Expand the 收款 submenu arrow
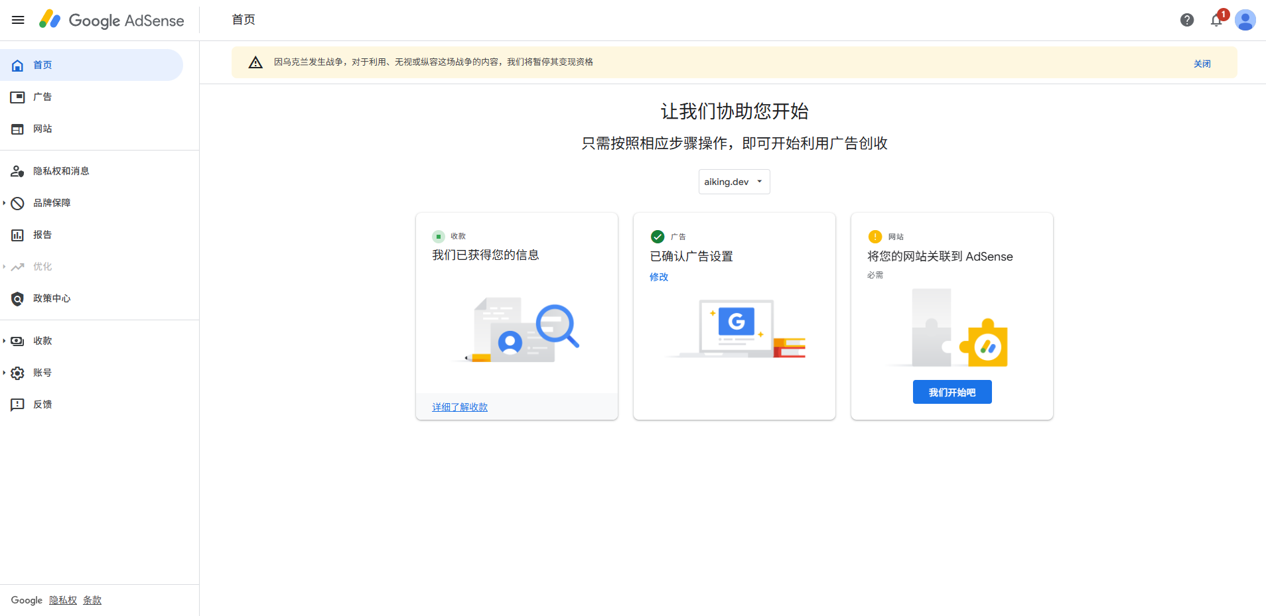Screen dimensions: 1266x616 [x=4, y=341]
